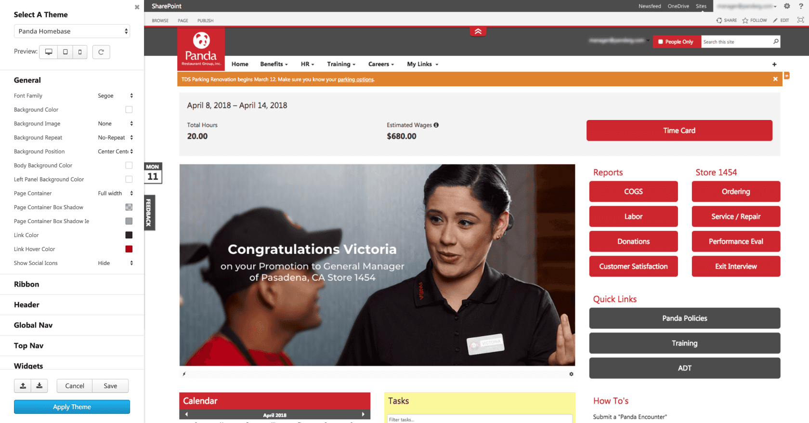Viewport: 809px width, 423px height.
Task: Click the Panda Restaurant Group logo
Action: [201, 49]
